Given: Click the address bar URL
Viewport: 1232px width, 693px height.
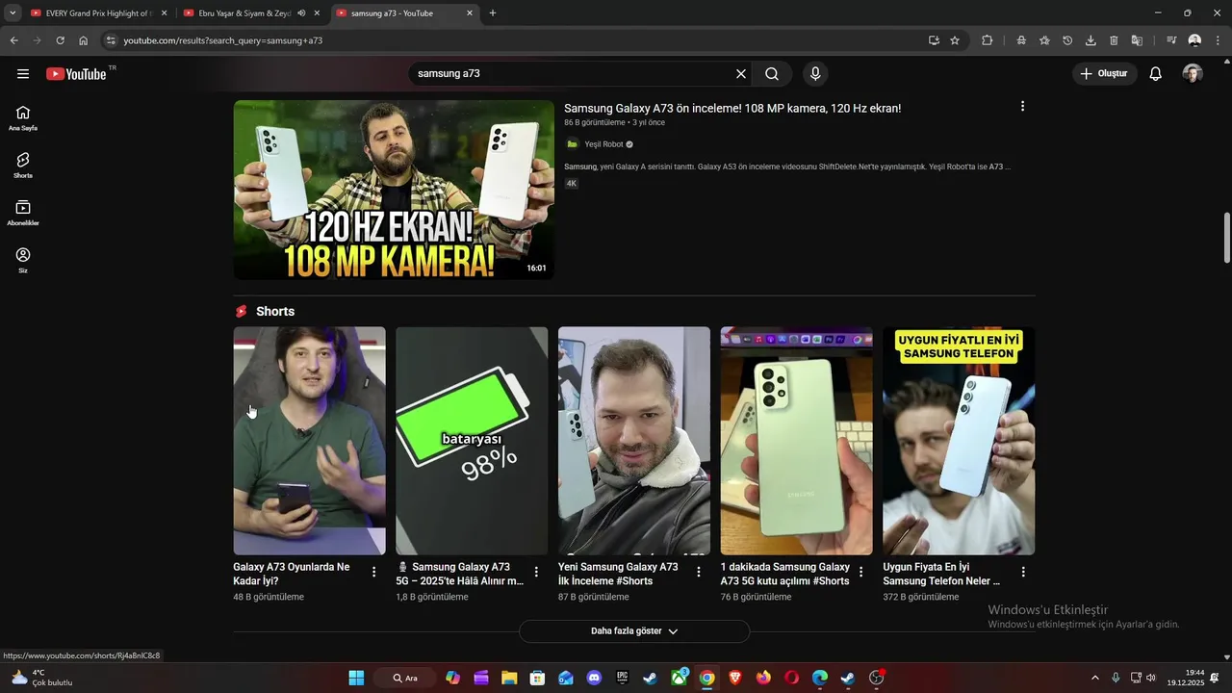Looking at the screenshot, I should coord(222,40).
